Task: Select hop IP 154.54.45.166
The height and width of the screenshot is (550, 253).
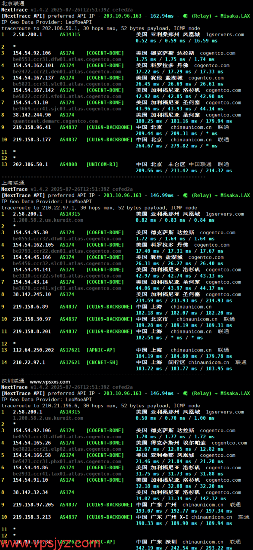Action: [x=32, y=258]
